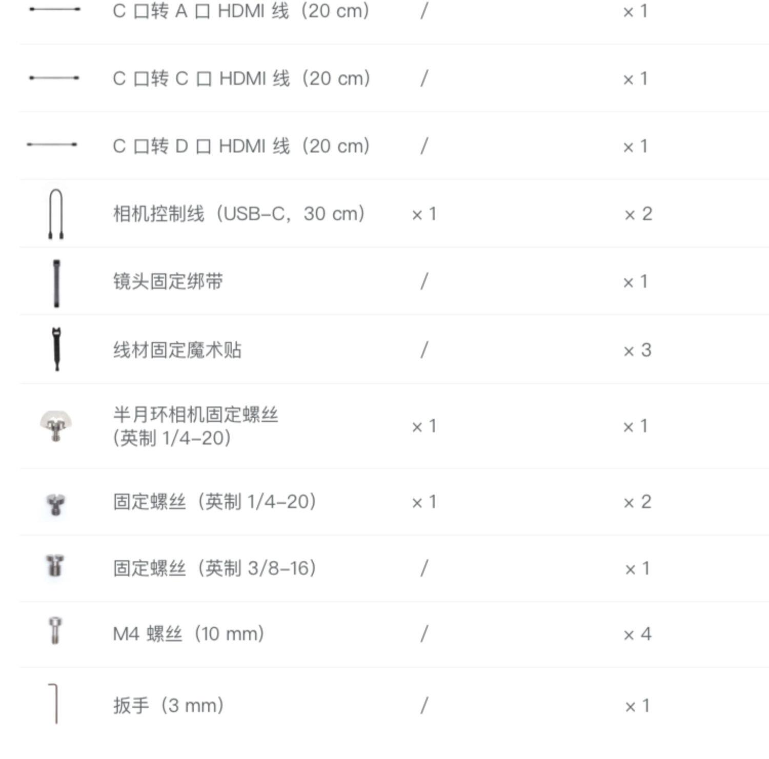769x759 pixels.
Task: Select the 3/8-16 fixing screw icon
Action: coord(55,566)
